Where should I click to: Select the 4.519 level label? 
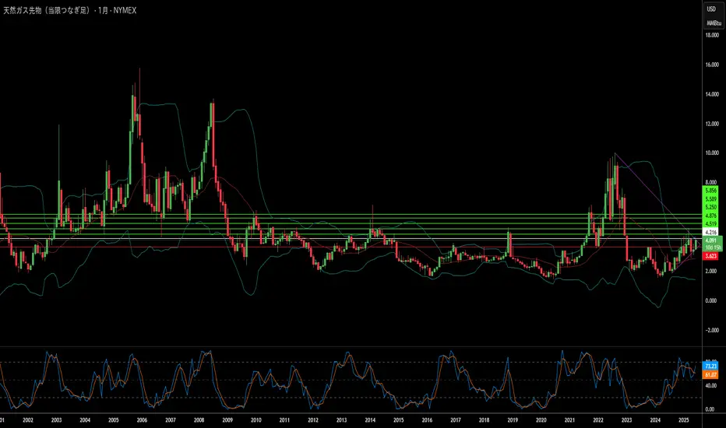pyautogui.click(x=710, y=223)
